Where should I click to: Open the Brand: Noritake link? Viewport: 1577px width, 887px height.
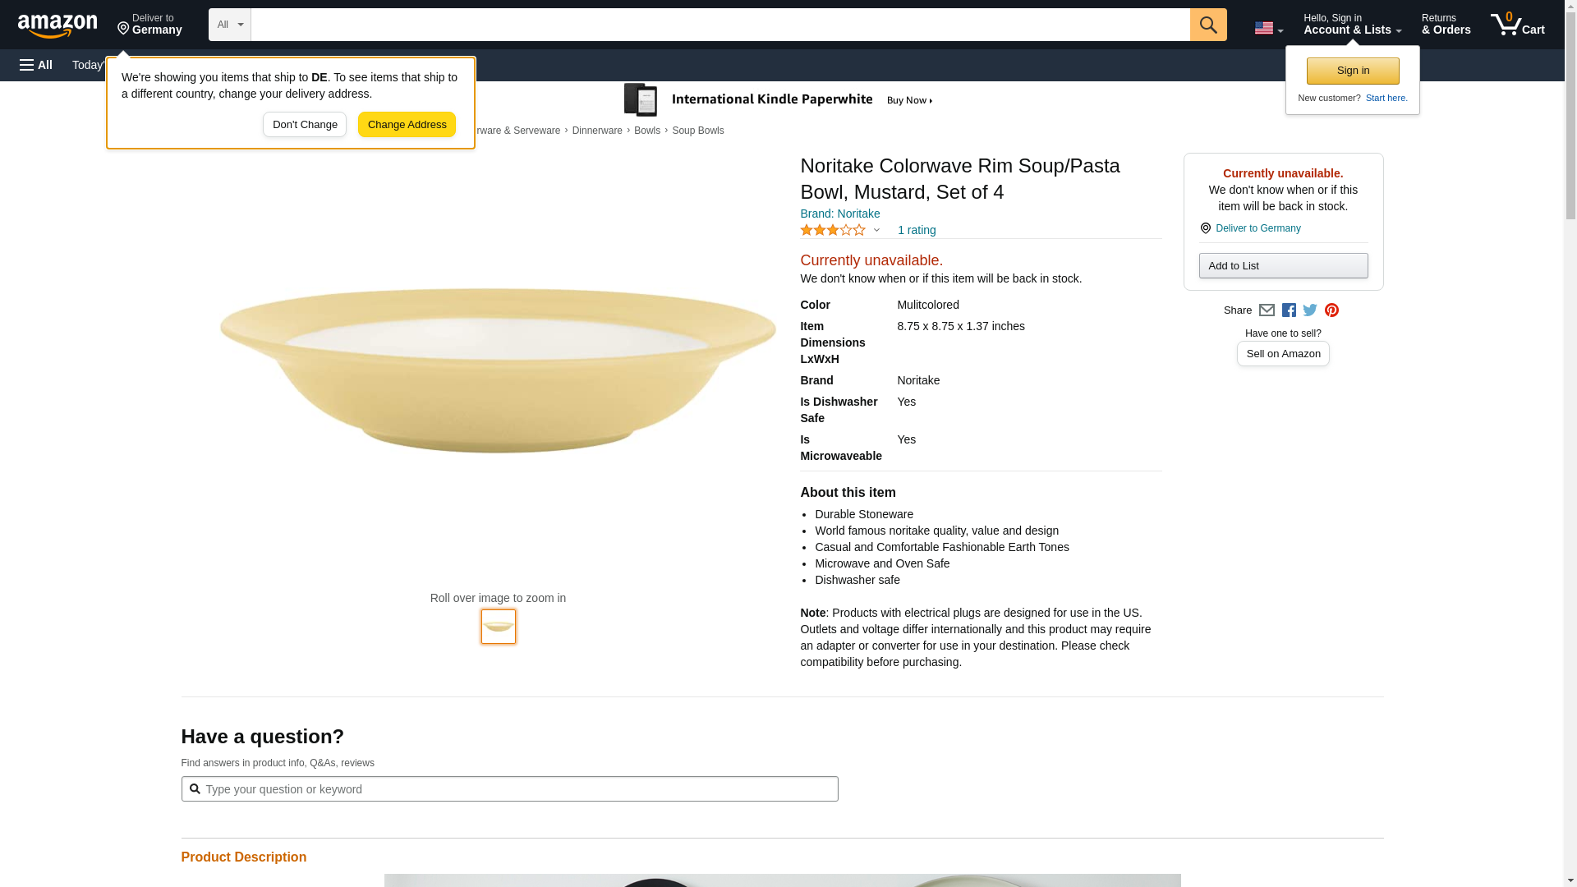click(x=839, y=214)
